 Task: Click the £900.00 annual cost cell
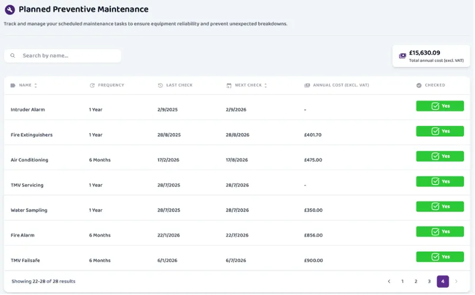313,261
